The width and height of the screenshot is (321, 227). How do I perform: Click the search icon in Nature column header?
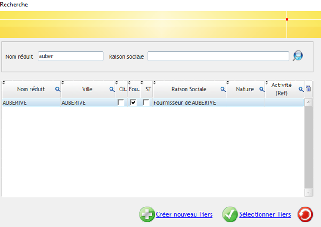[262, 90]
